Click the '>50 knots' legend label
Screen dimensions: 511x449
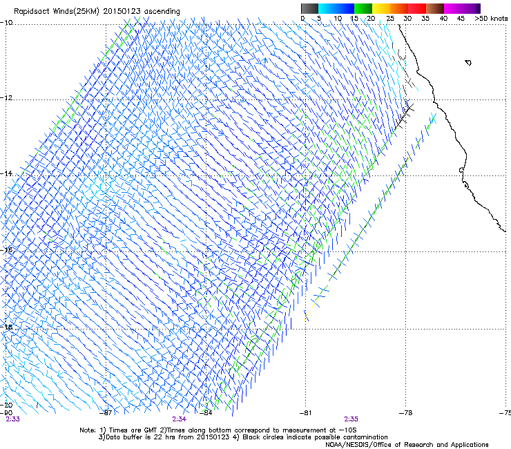coord(491,18)
